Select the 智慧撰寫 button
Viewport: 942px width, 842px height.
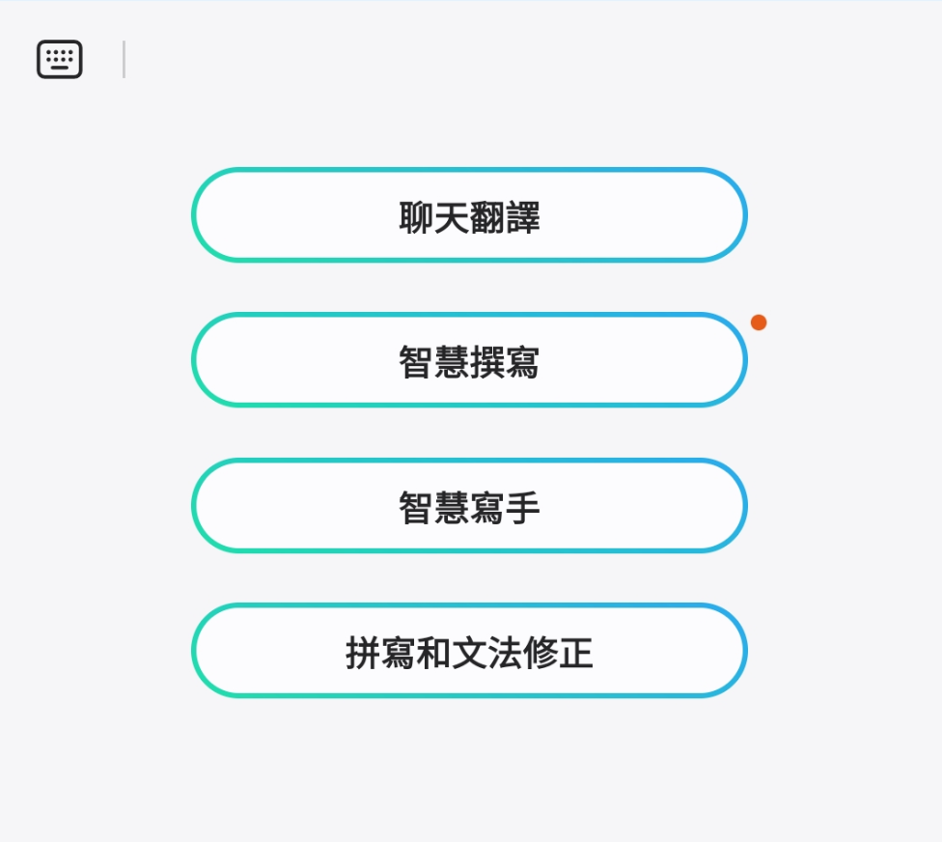coord(469,360)
